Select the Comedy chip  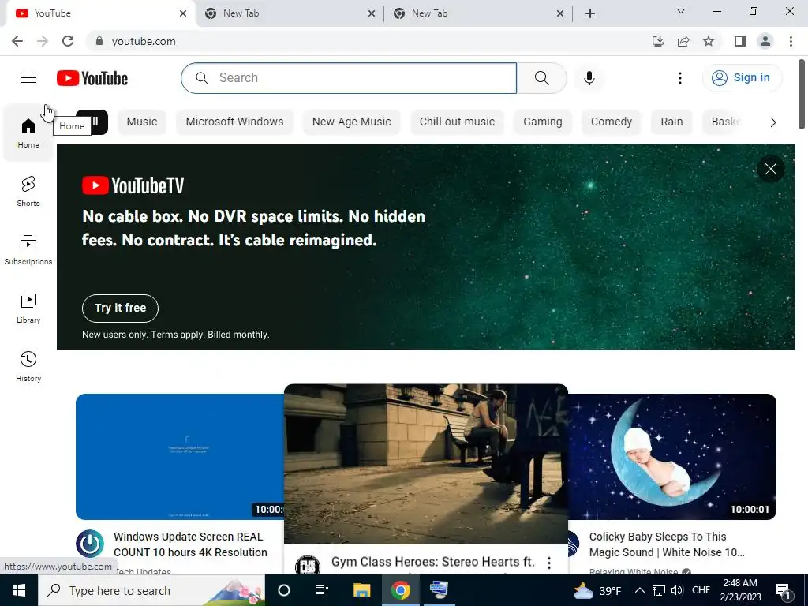[x=612, y=122]
